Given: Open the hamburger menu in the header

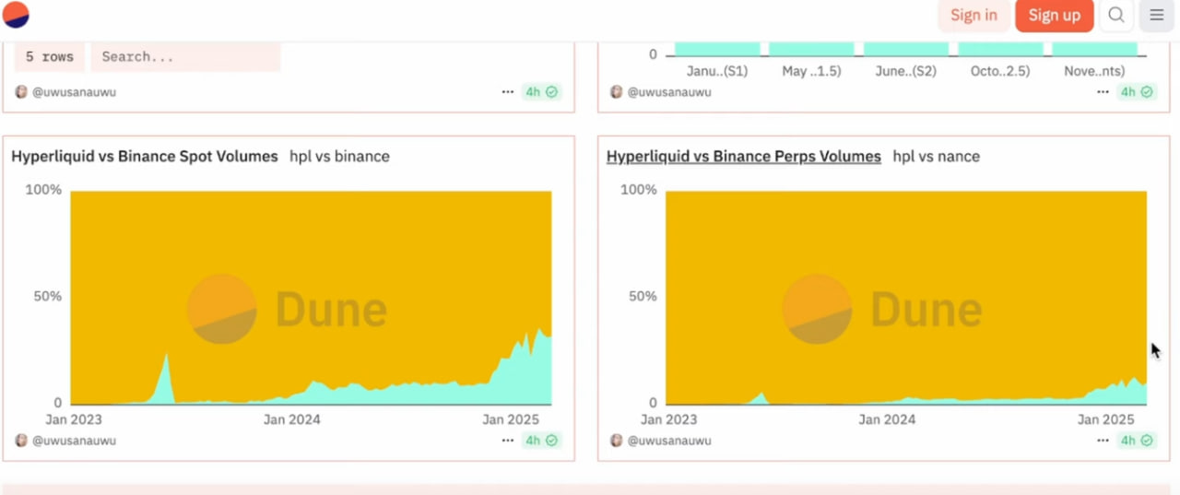Looking at the screenshot, I should click(x=1156, y=15).
